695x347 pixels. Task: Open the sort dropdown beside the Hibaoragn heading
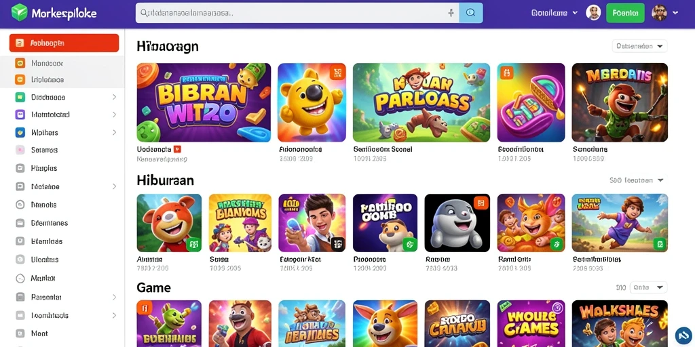639,46
